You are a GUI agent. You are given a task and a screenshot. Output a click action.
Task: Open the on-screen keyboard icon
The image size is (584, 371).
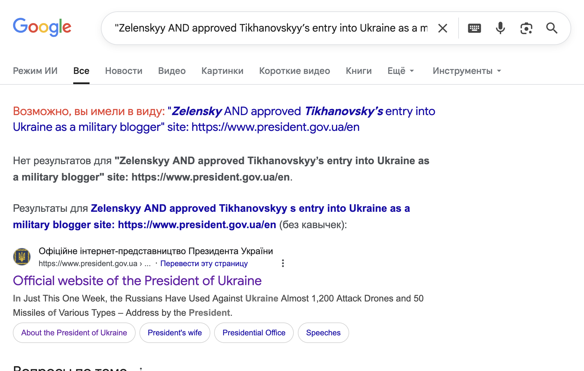tap(474, 28)
